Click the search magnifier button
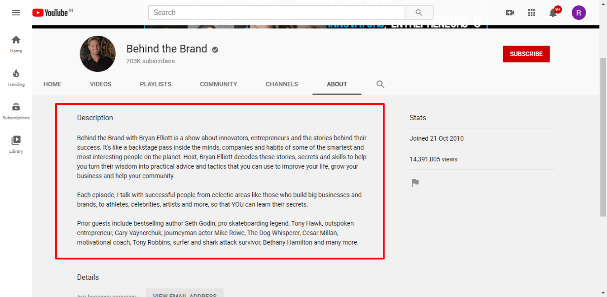Image resolution: width=607 pixels, height=297 pixels. point(419,13)
